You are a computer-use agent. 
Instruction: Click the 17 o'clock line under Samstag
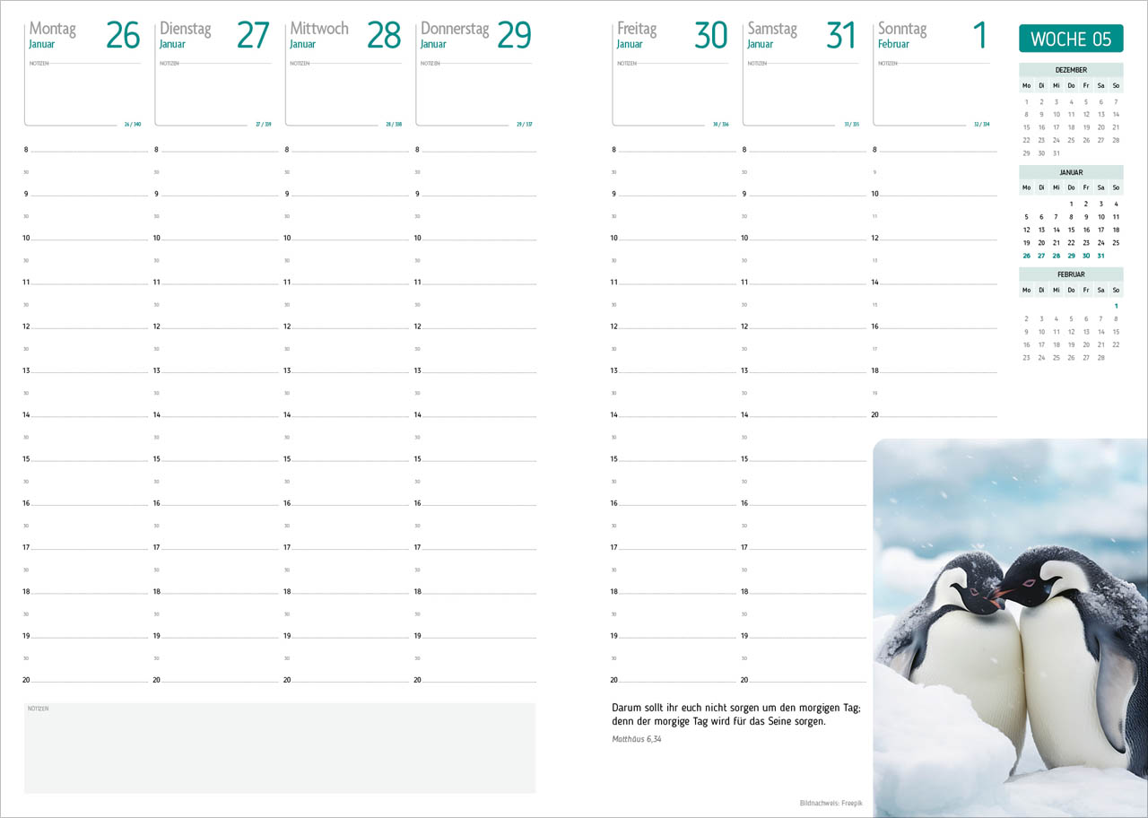pyautogui.click(x=803, y=547)
